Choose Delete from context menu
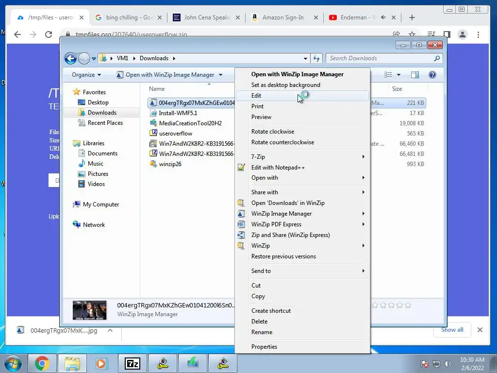 coord(302,322)
